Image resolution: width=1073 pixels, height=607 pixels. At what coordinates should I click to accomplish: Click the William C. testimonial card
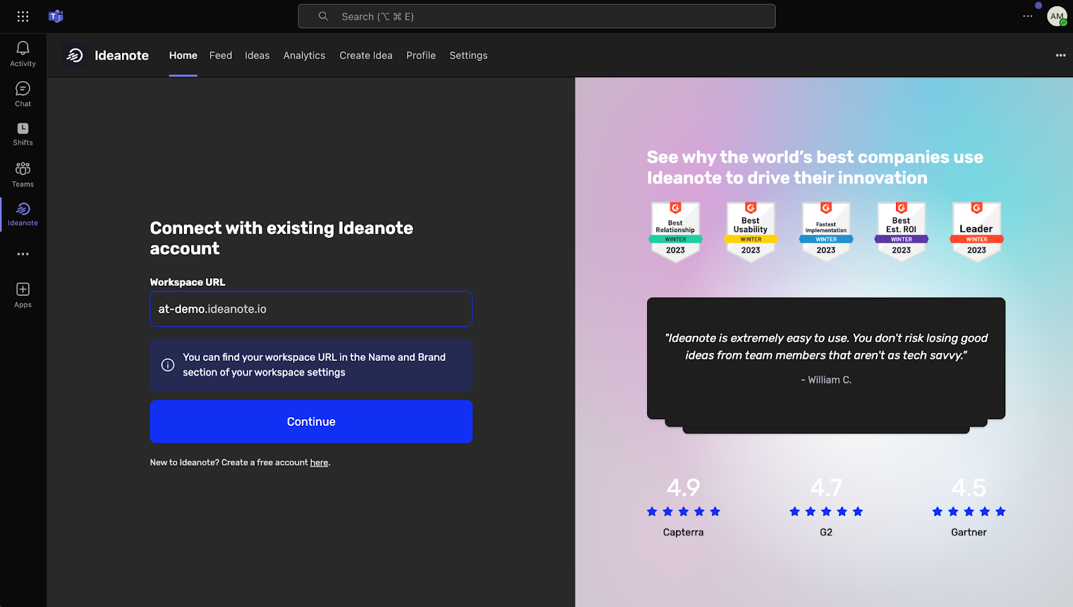tap(826, 358)
